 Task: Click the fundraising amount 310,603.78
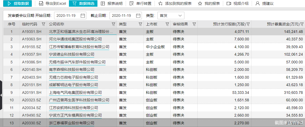293,93
